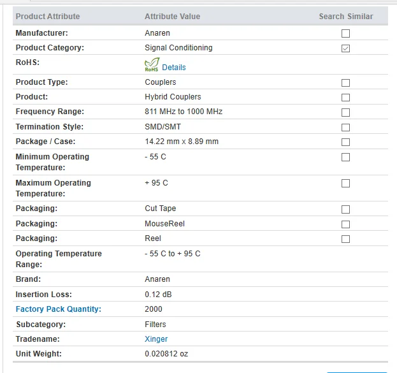This screenshot has width=397, height=373.
Task: Click the Search Similar column header
Action: pyautogui.click(x=346, y=17)
